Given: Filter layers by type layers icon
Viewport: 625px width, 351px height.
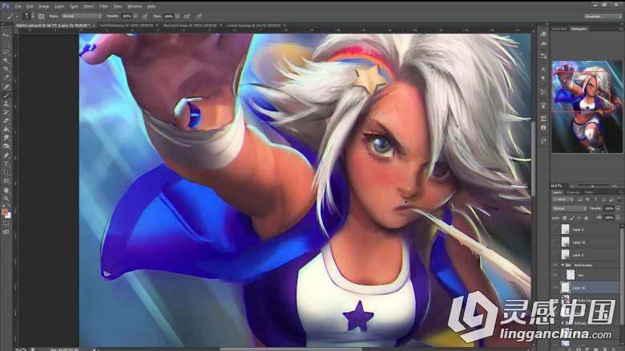Looking at the screenshot, I should pyautogui.click(x=595, y=200).
